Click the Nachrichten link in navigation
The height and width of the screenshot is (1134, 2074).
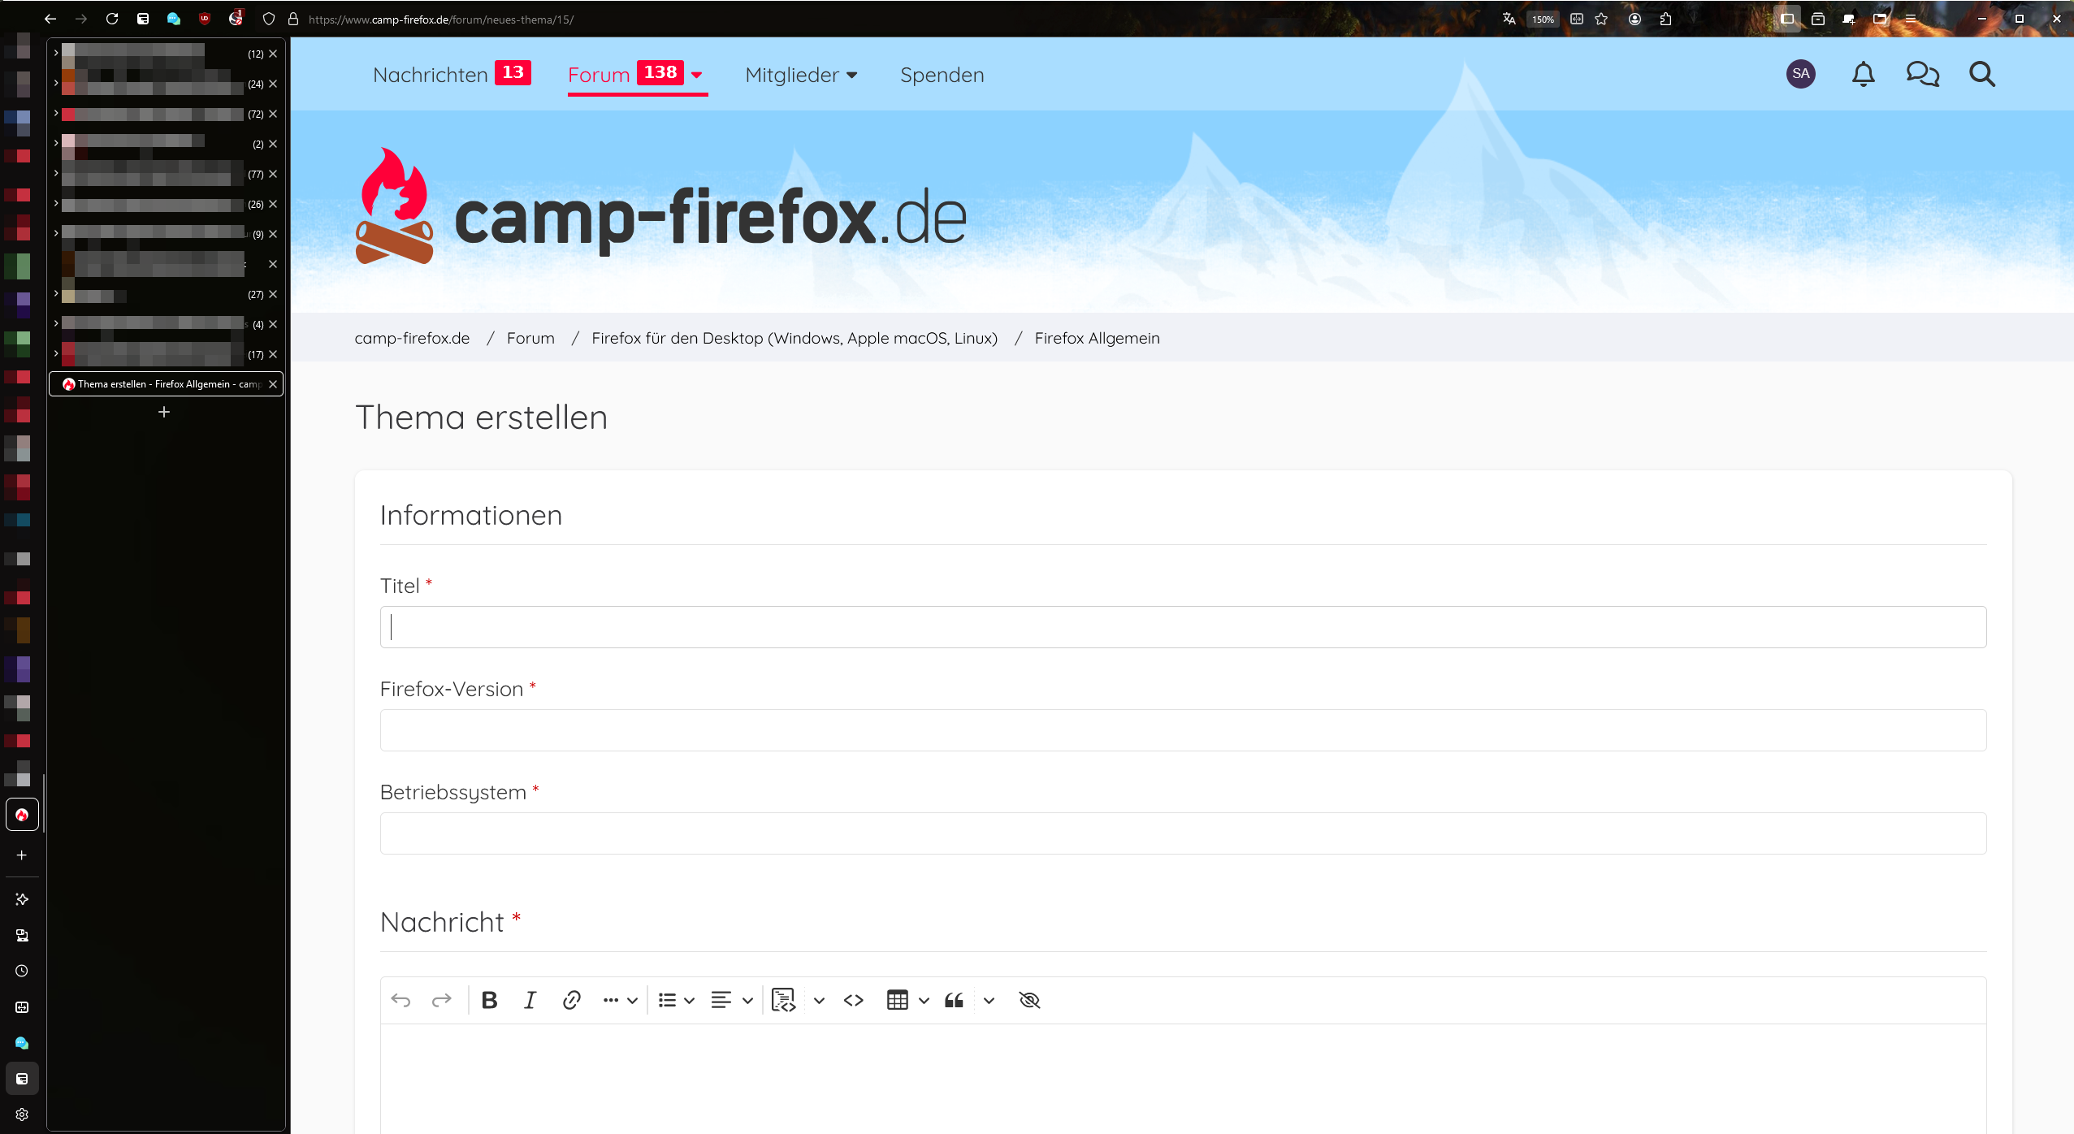coord(431,75)
